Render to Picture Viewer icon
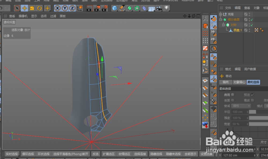 point(97,8)
